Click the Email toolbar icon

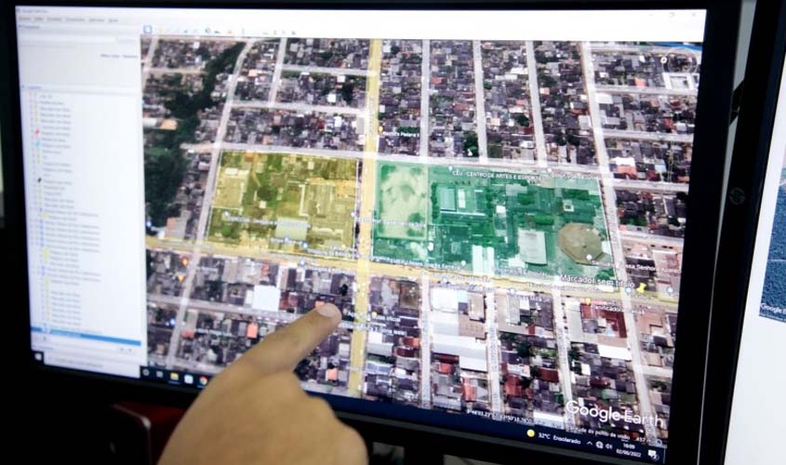[x=265, y=33]
